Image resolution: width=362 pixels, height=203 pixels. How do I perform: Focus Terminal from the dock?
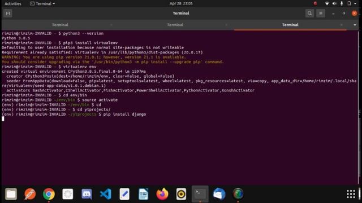[x=200, y=194]
